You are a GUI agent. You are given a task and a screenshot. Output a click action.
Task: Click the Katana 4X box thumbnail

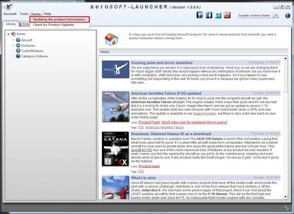115,149
